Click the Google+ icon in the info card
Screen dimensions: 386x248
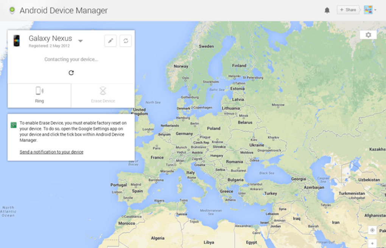click(14, 125)
